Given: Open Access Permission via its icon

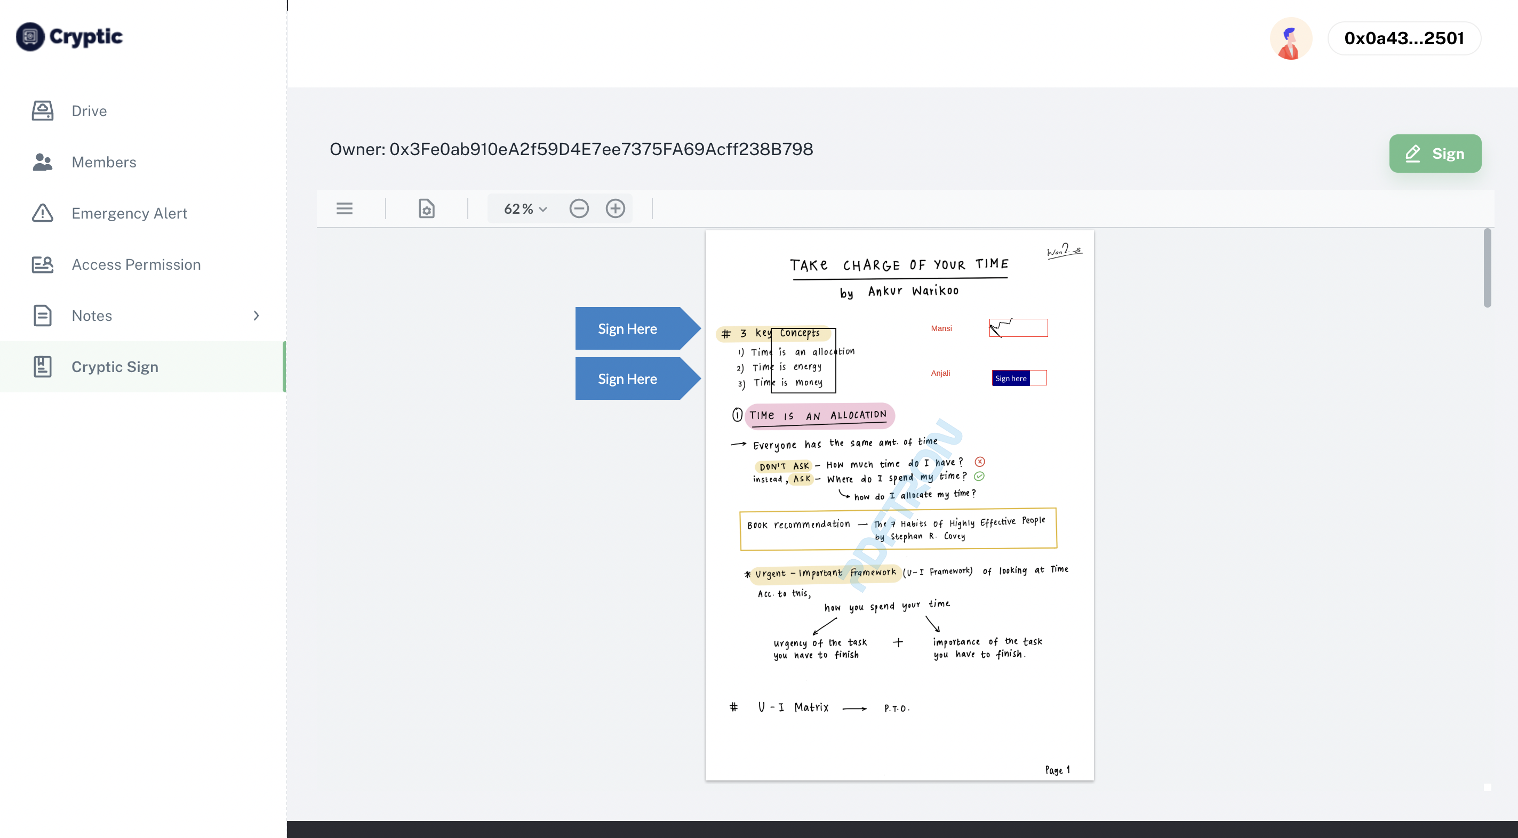Looking at the screenshot, I should coord(42,264).
